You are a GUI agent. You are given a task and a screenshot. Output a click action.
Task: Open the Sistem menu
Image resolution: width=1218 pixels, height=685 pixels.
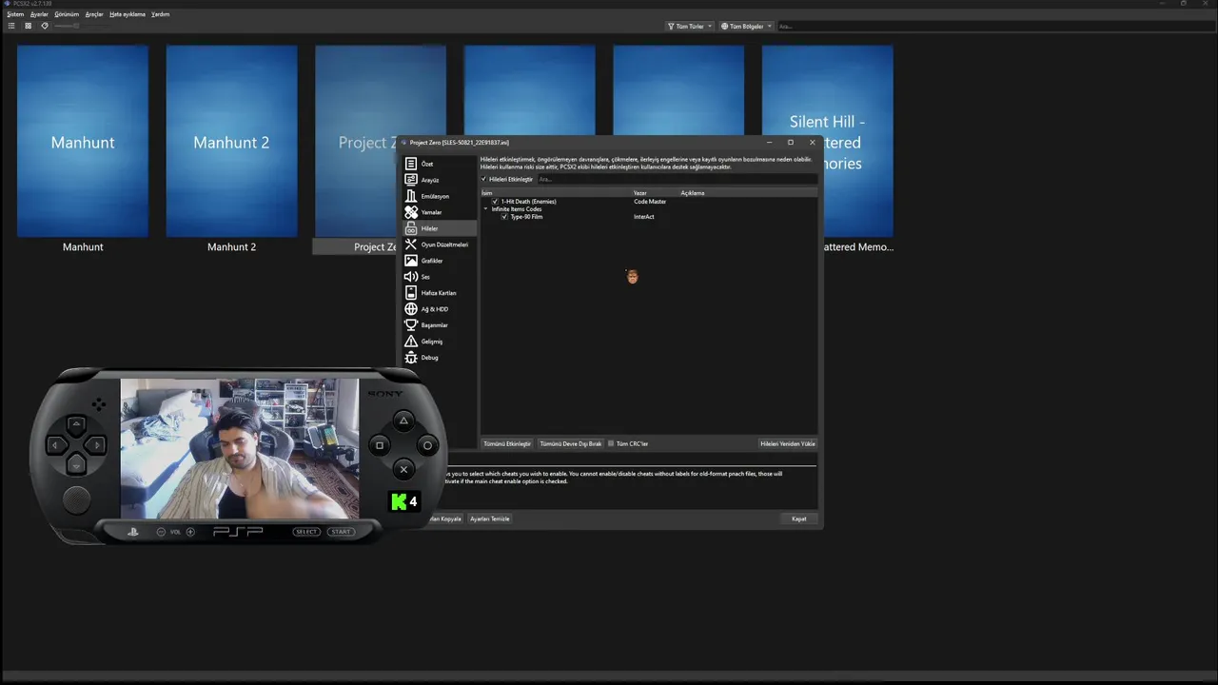[x=15, y=14]
